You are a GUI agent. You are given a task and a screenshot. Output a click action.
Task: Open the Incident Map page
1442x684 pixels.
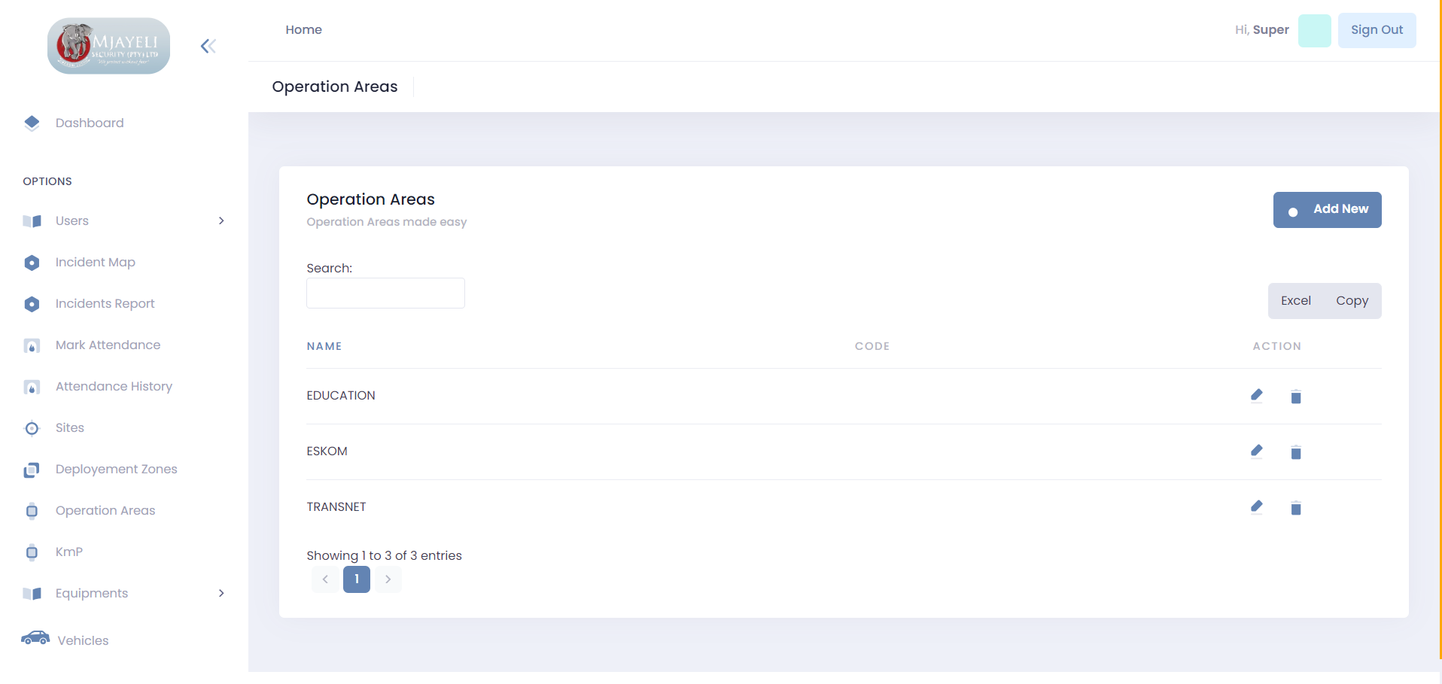(95, 262)
